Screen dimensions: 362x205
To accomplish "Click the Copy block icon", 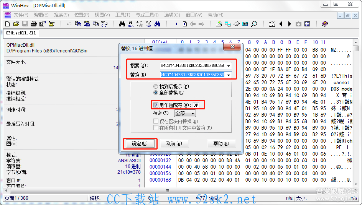I will 78,24.
